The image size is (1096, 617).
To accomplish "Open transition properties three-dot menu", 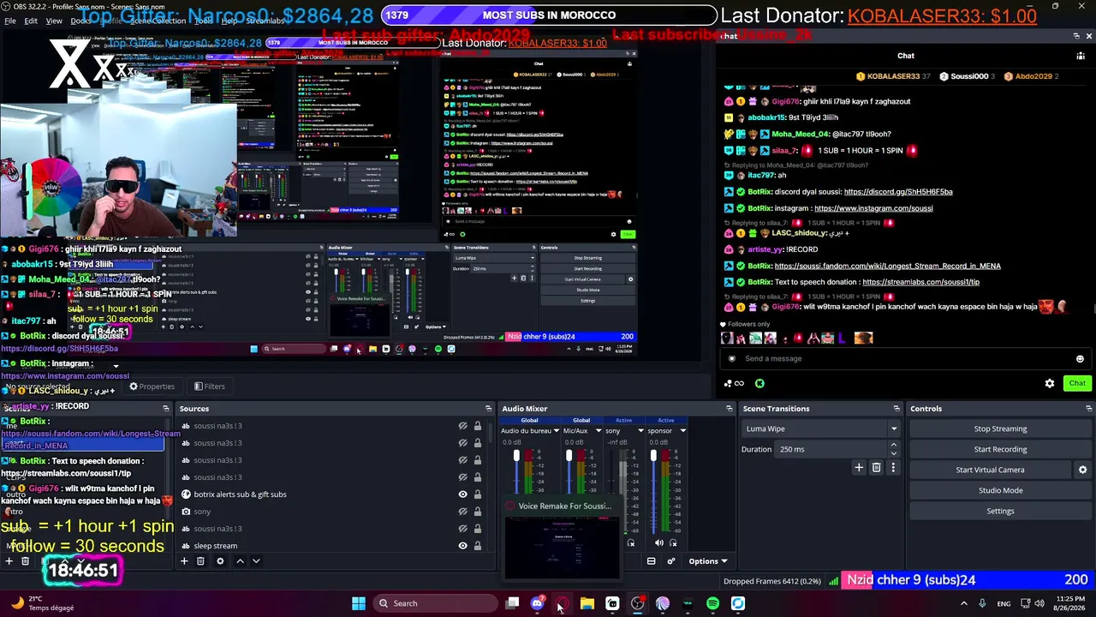I will click(893, 468).
